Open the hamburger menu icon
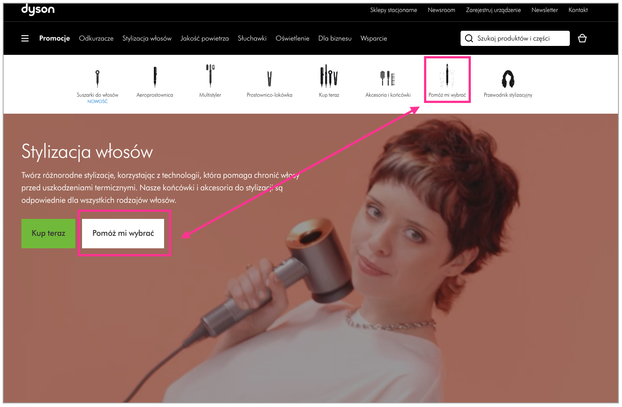The image size is (622, 407). coord(25,38)
